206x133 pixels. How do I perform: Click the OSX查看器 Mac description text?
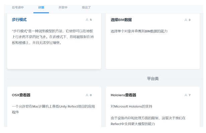coord(53,109)
